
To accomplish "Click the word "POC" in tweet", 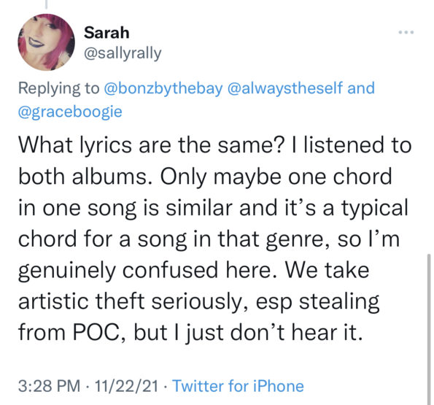I will (96, 332).
